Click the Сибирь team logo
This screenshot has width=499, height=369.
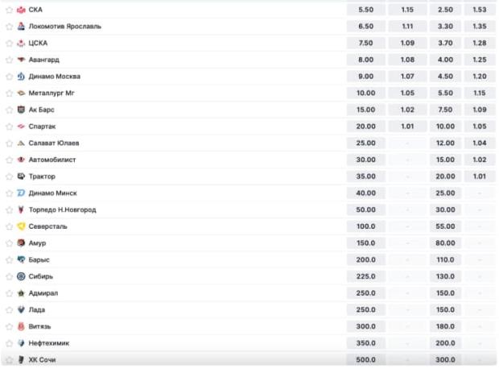[x=21, y=276]
